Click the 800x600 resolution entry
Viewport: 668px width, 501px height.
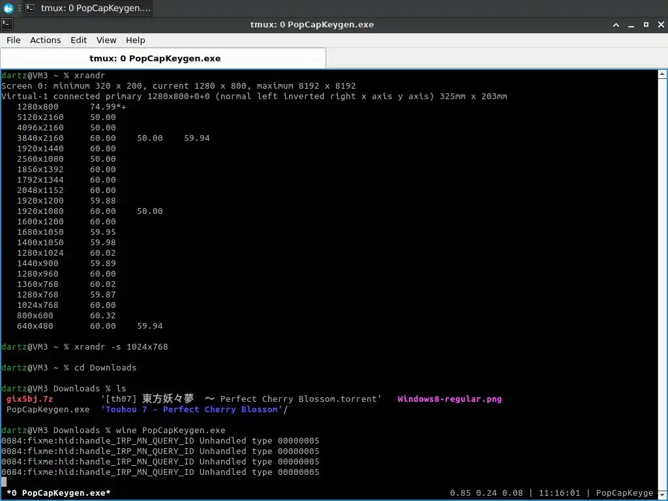click(35, 316)
